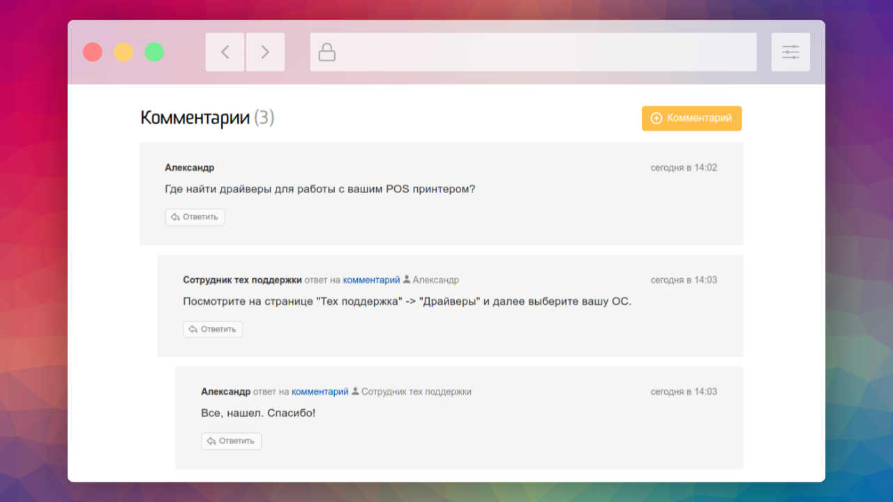Screen dimensions: 893x502
Task: Click Ответить under "Все, нашел. Спасибо!"
Action: pos(231,441)
